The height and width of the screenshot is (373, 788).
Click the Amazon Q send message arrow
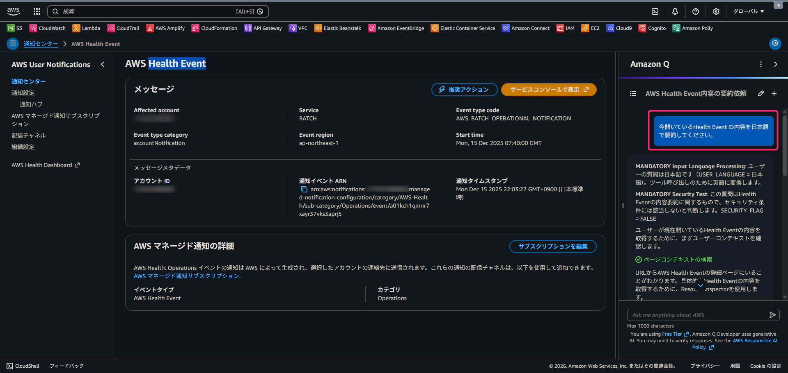pyautogui.click(x=772, y=315)
